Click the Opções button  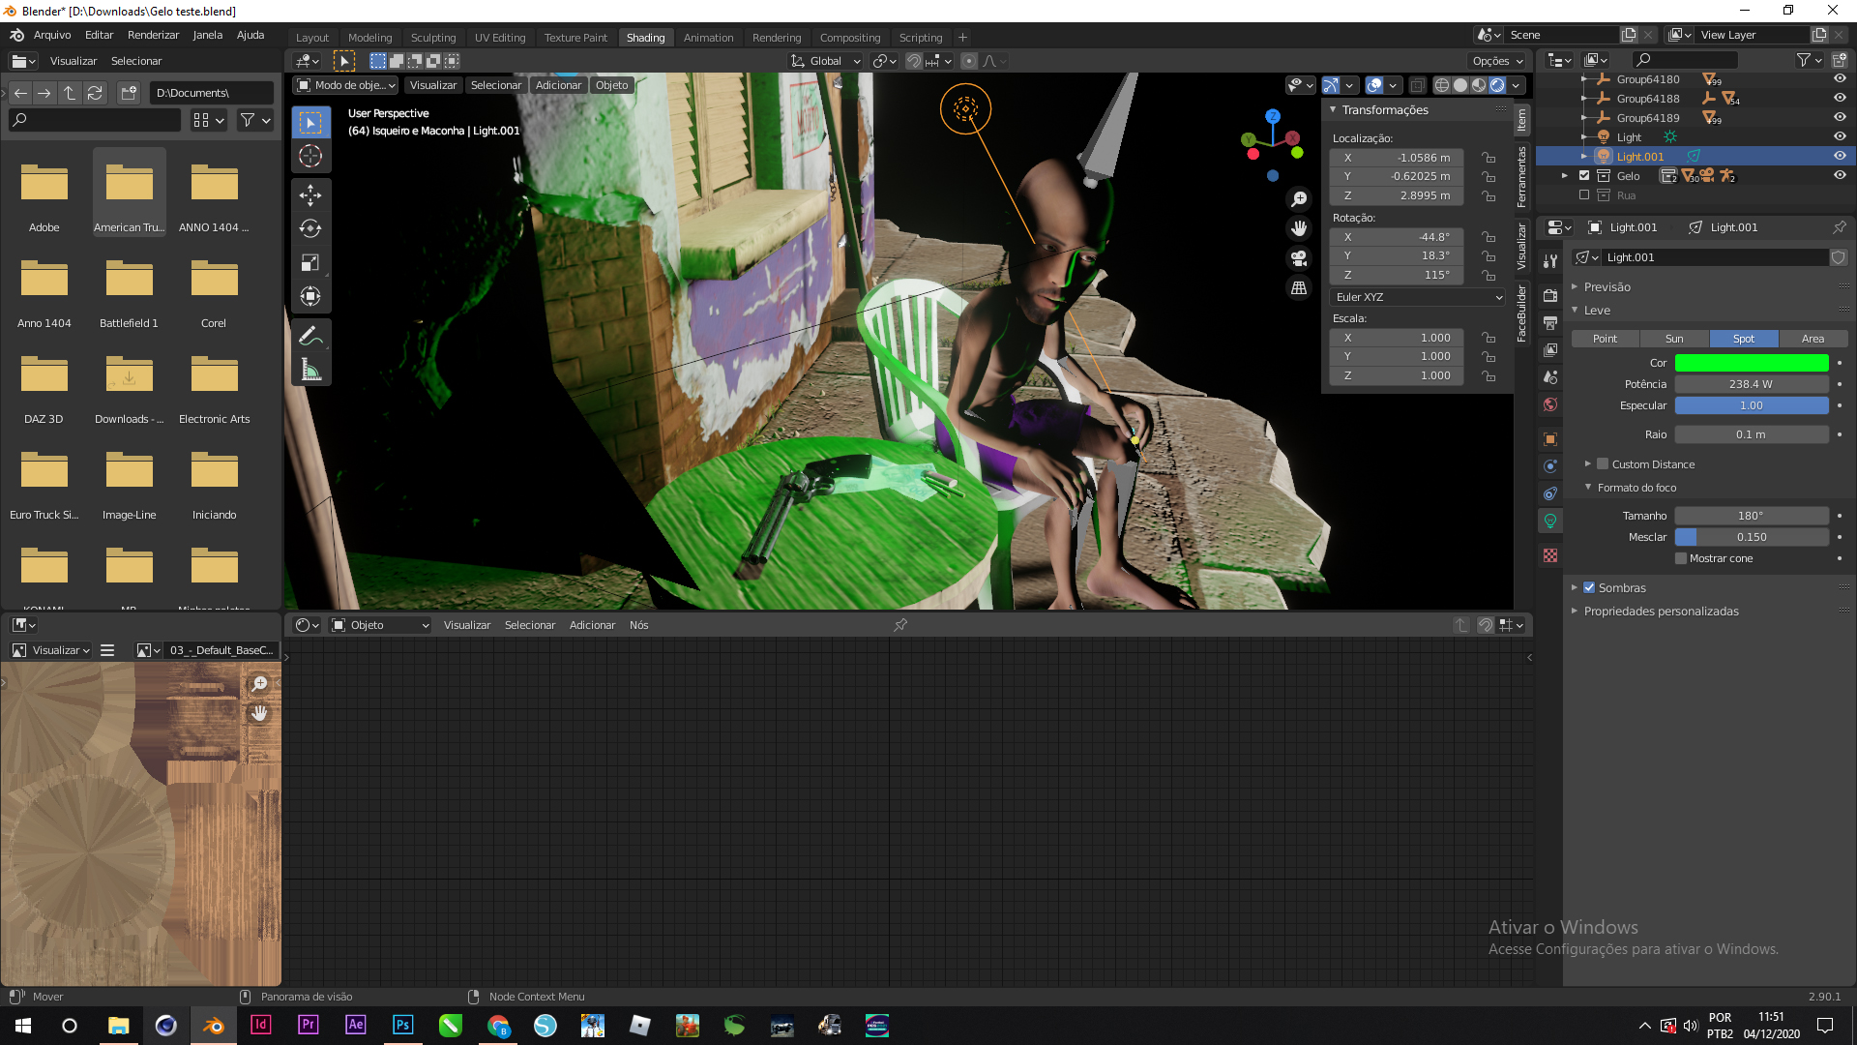click(x=1497, y=61)
